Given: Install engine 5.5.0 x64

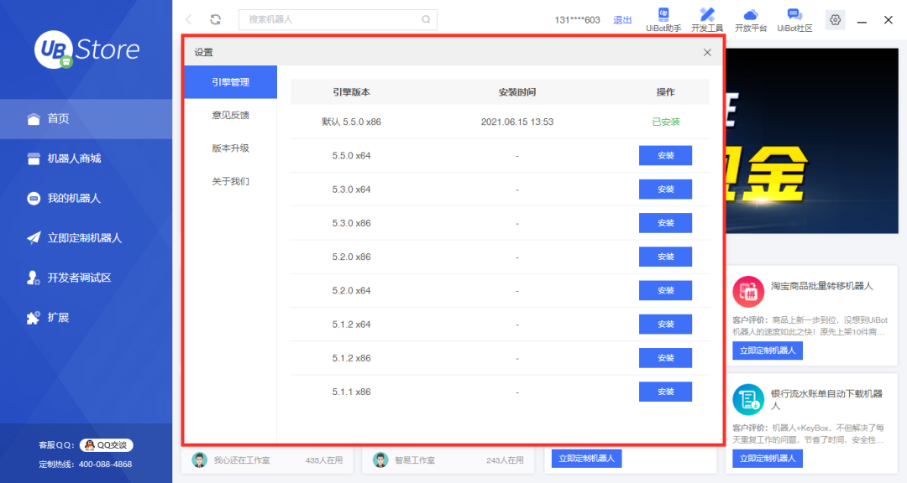Looking at the screenshot, I should click(x=665, y=155).
